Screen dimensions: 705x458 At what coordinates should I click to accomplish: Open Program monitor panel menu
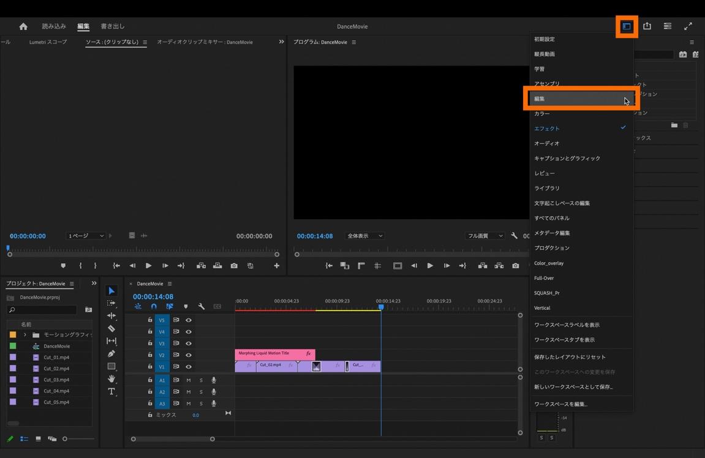(354, 42)
